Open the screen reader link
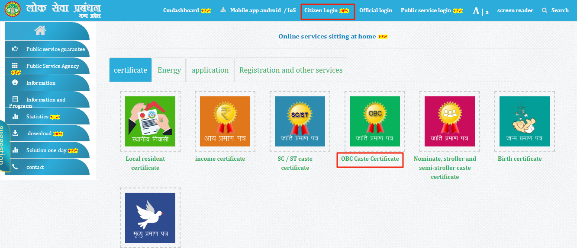The image size is (577, 248). tap(515, 10)
